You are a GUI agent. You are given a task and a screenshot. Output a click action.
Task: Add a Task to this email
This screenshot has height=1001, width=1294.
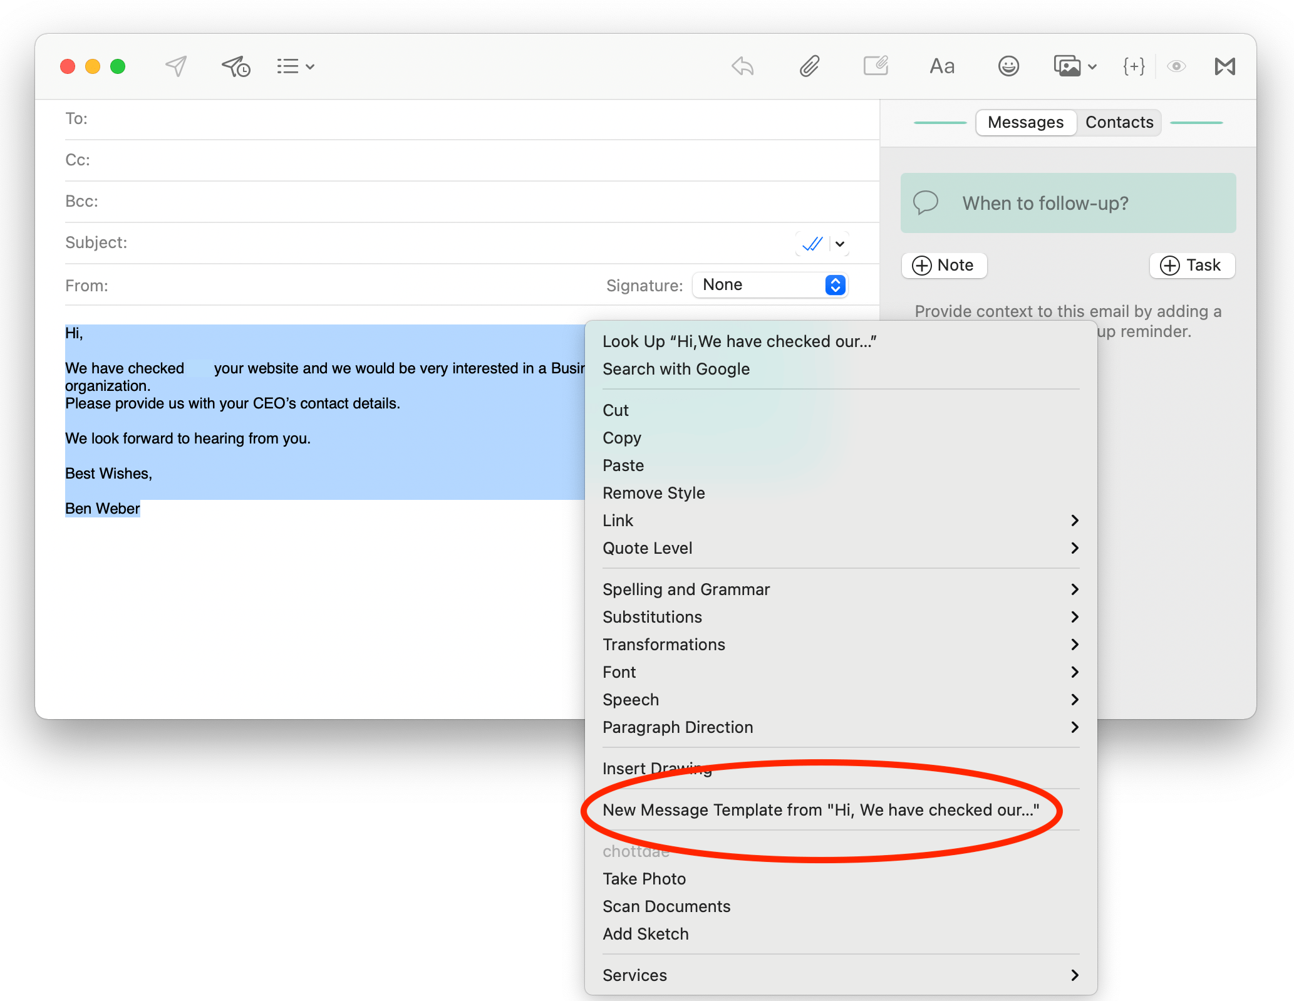click(1191, 265)
